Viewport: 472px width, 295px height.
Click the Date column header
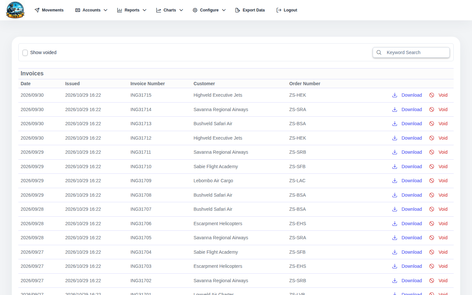(26, 84)
